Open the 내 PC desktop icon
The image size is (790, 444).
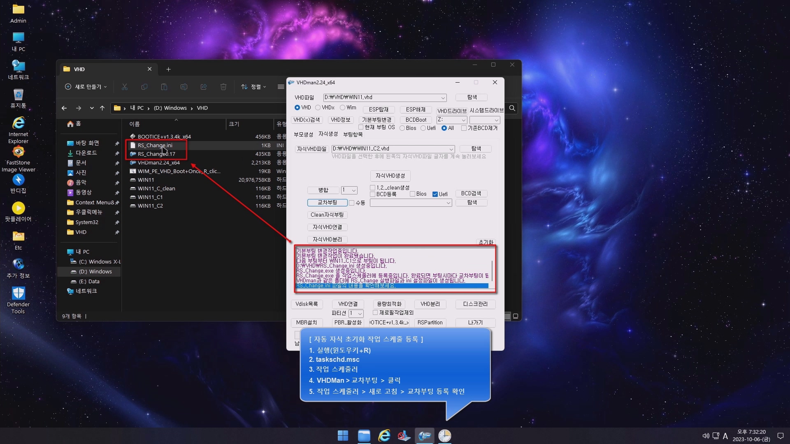click(x=18, y=42)
